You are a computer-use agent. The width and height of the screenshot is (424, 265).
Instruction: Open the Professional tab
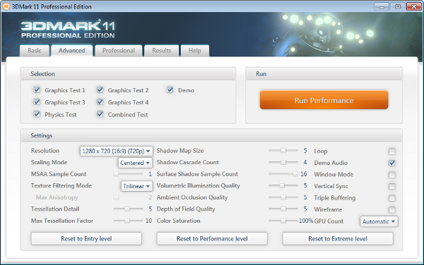pyautogui.click(x=119, y=51)
